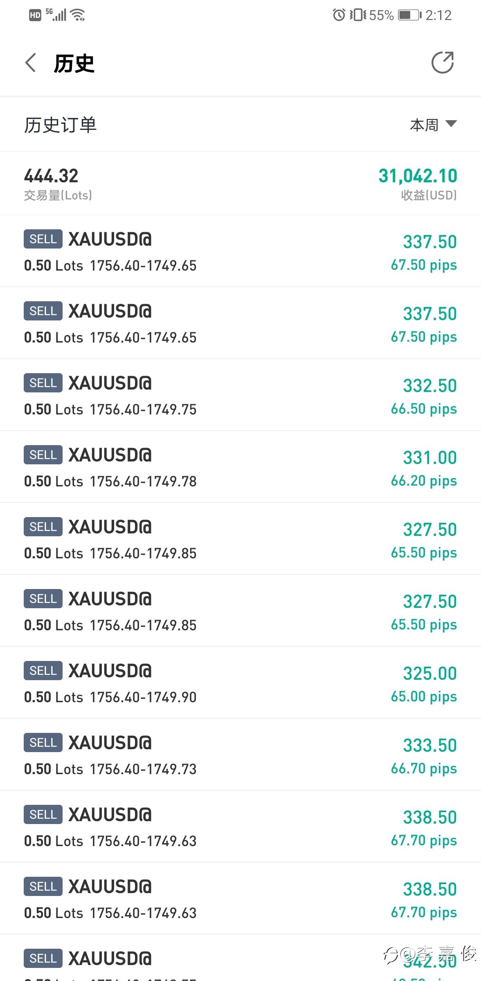Tap the Wi-Fi signal icon
The width and height of the screenshot is (481, 981).
click(x=77, y=16)
